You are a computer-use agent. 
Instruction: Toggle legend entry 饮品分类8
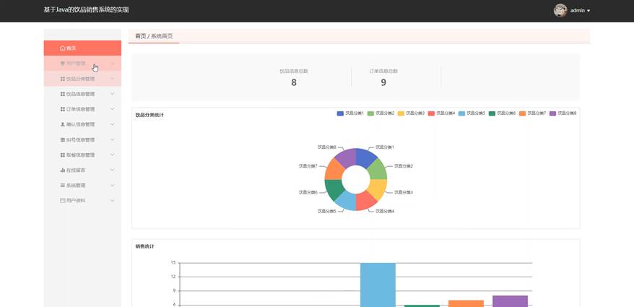pyautogui.click(x=563, y=113)
